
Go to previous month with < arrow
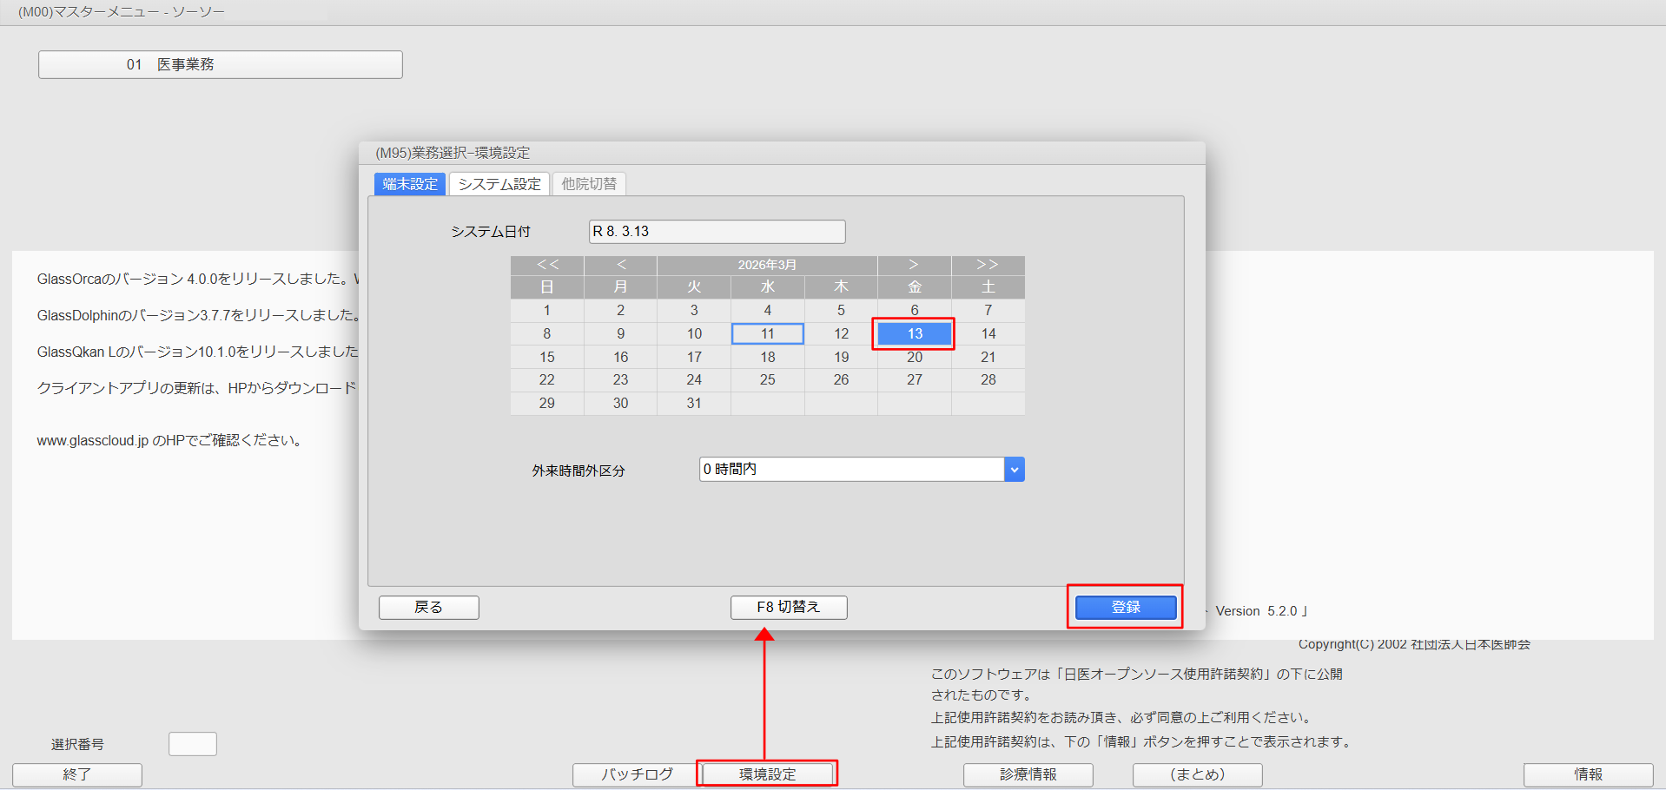click(620, 265)
